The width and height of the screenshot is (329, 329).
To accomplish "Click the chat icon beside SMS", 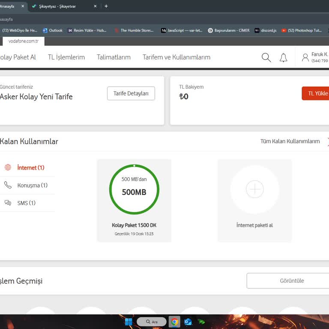I will (8, 203).
